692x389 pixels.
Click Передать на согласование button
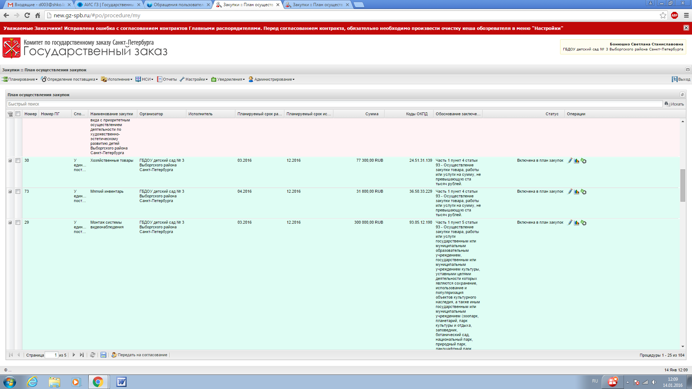coord(139,355)
